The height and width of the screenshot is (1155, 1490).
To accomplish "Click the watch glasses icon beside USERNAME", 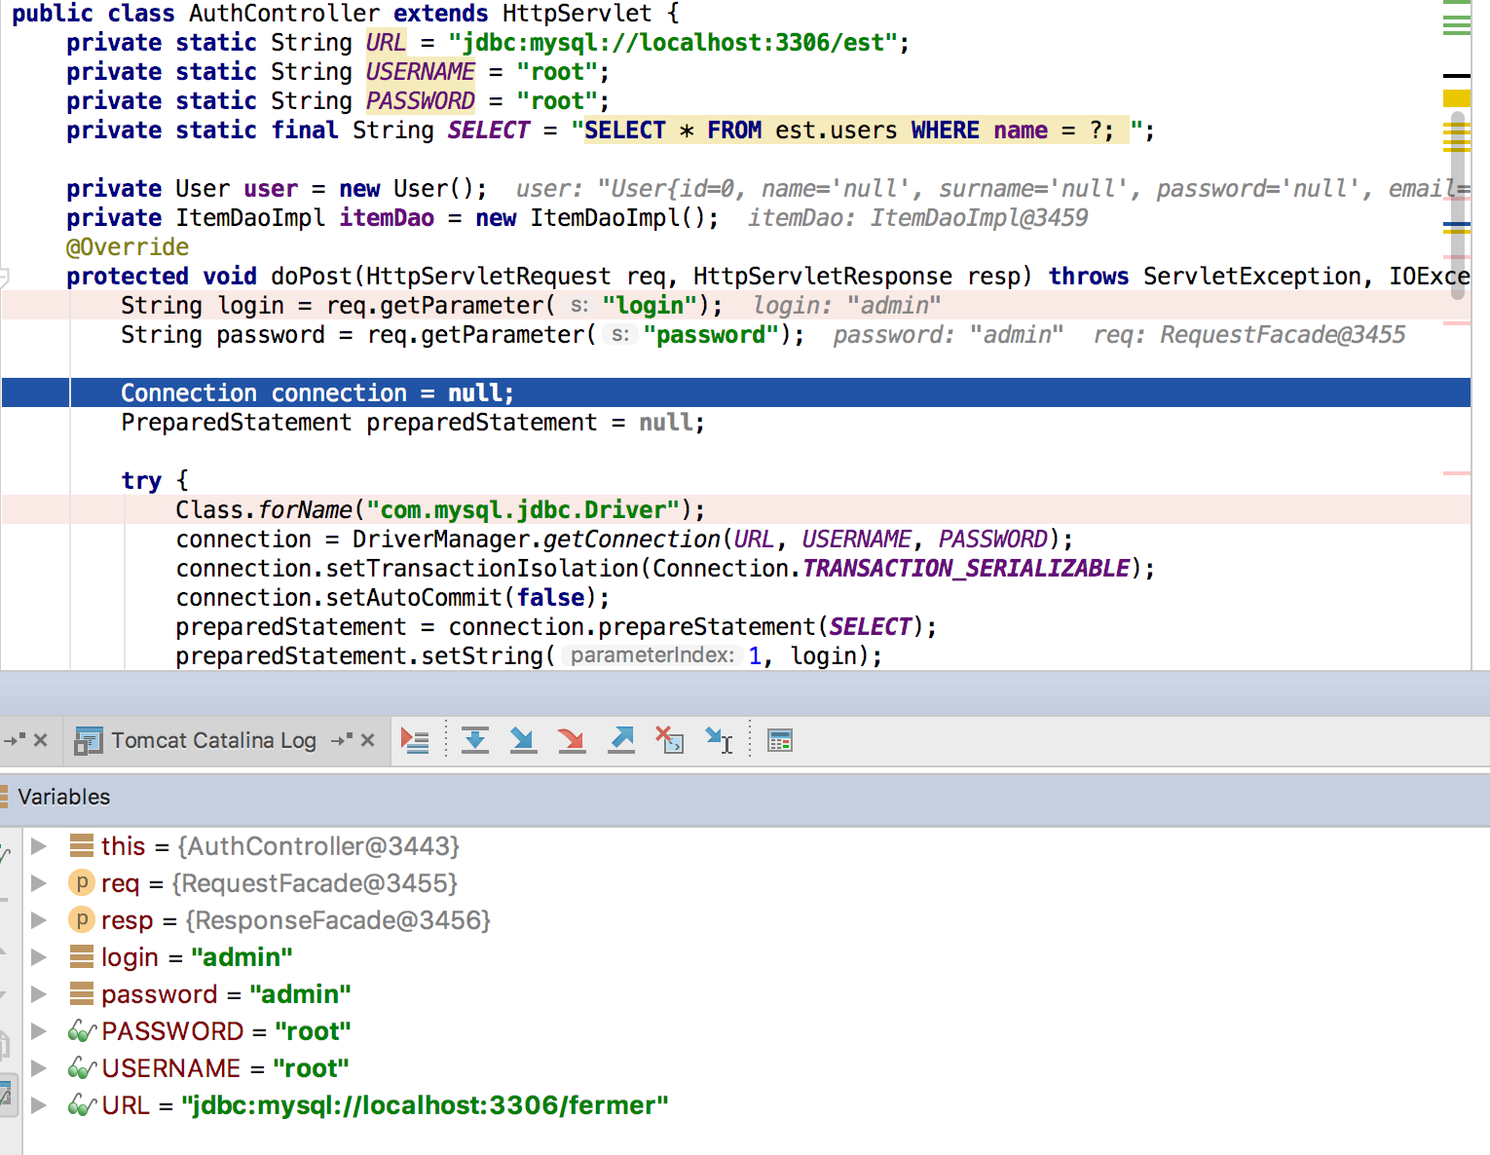I will 82,1068.
